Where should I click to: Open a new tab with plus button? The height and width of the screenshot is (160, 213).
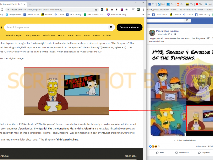pyautogui.click(x=30, y=4)
